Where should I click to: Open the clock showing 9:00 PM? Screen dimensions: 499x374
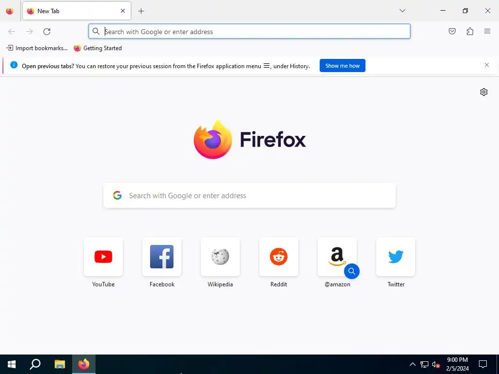click(x=457, y=364)
